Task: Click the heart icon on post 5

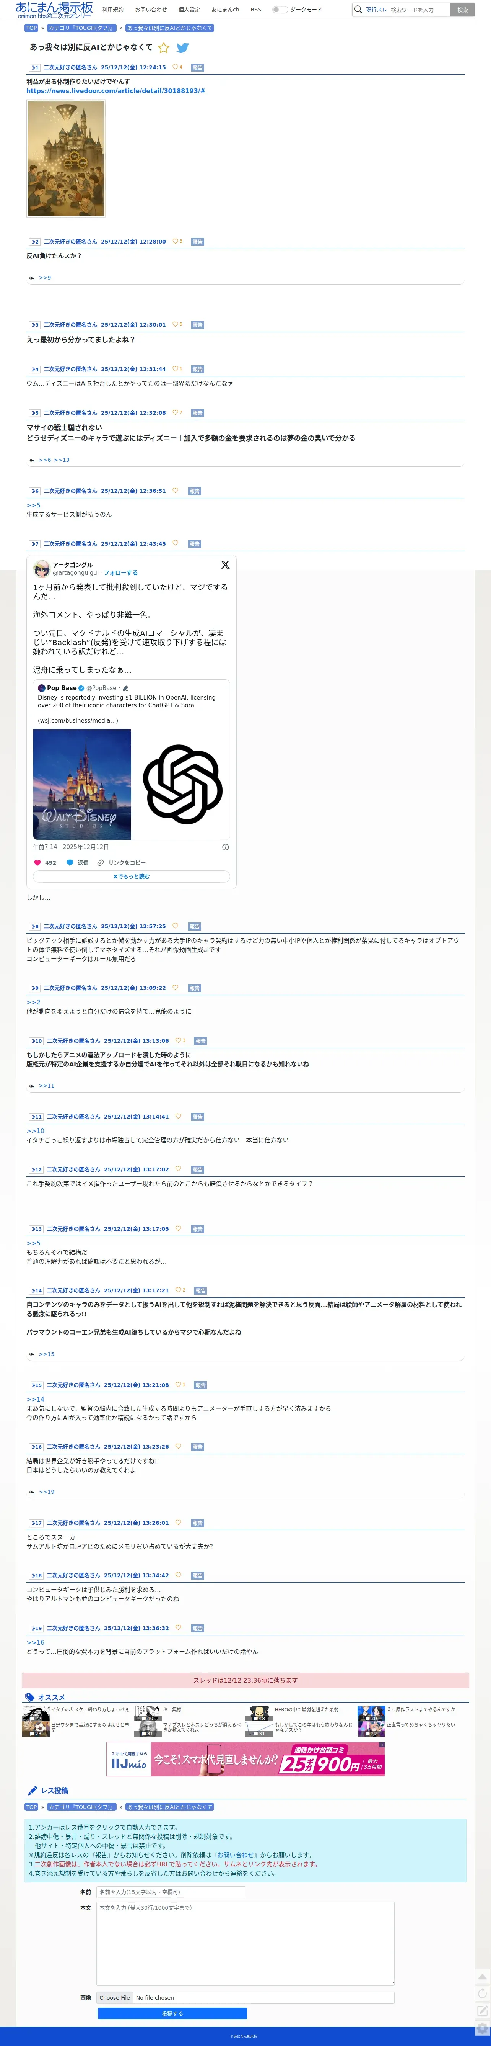Action: pyautogui.click(x=175, y=412)
